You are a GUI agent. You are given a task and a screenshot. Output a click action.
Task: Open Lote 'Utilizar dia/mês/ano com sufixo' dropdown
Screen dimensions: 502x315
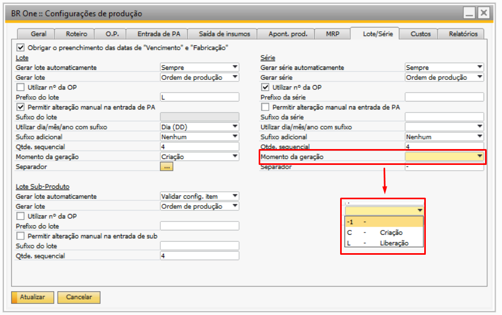pyautogui.click(x=234, y=127)
